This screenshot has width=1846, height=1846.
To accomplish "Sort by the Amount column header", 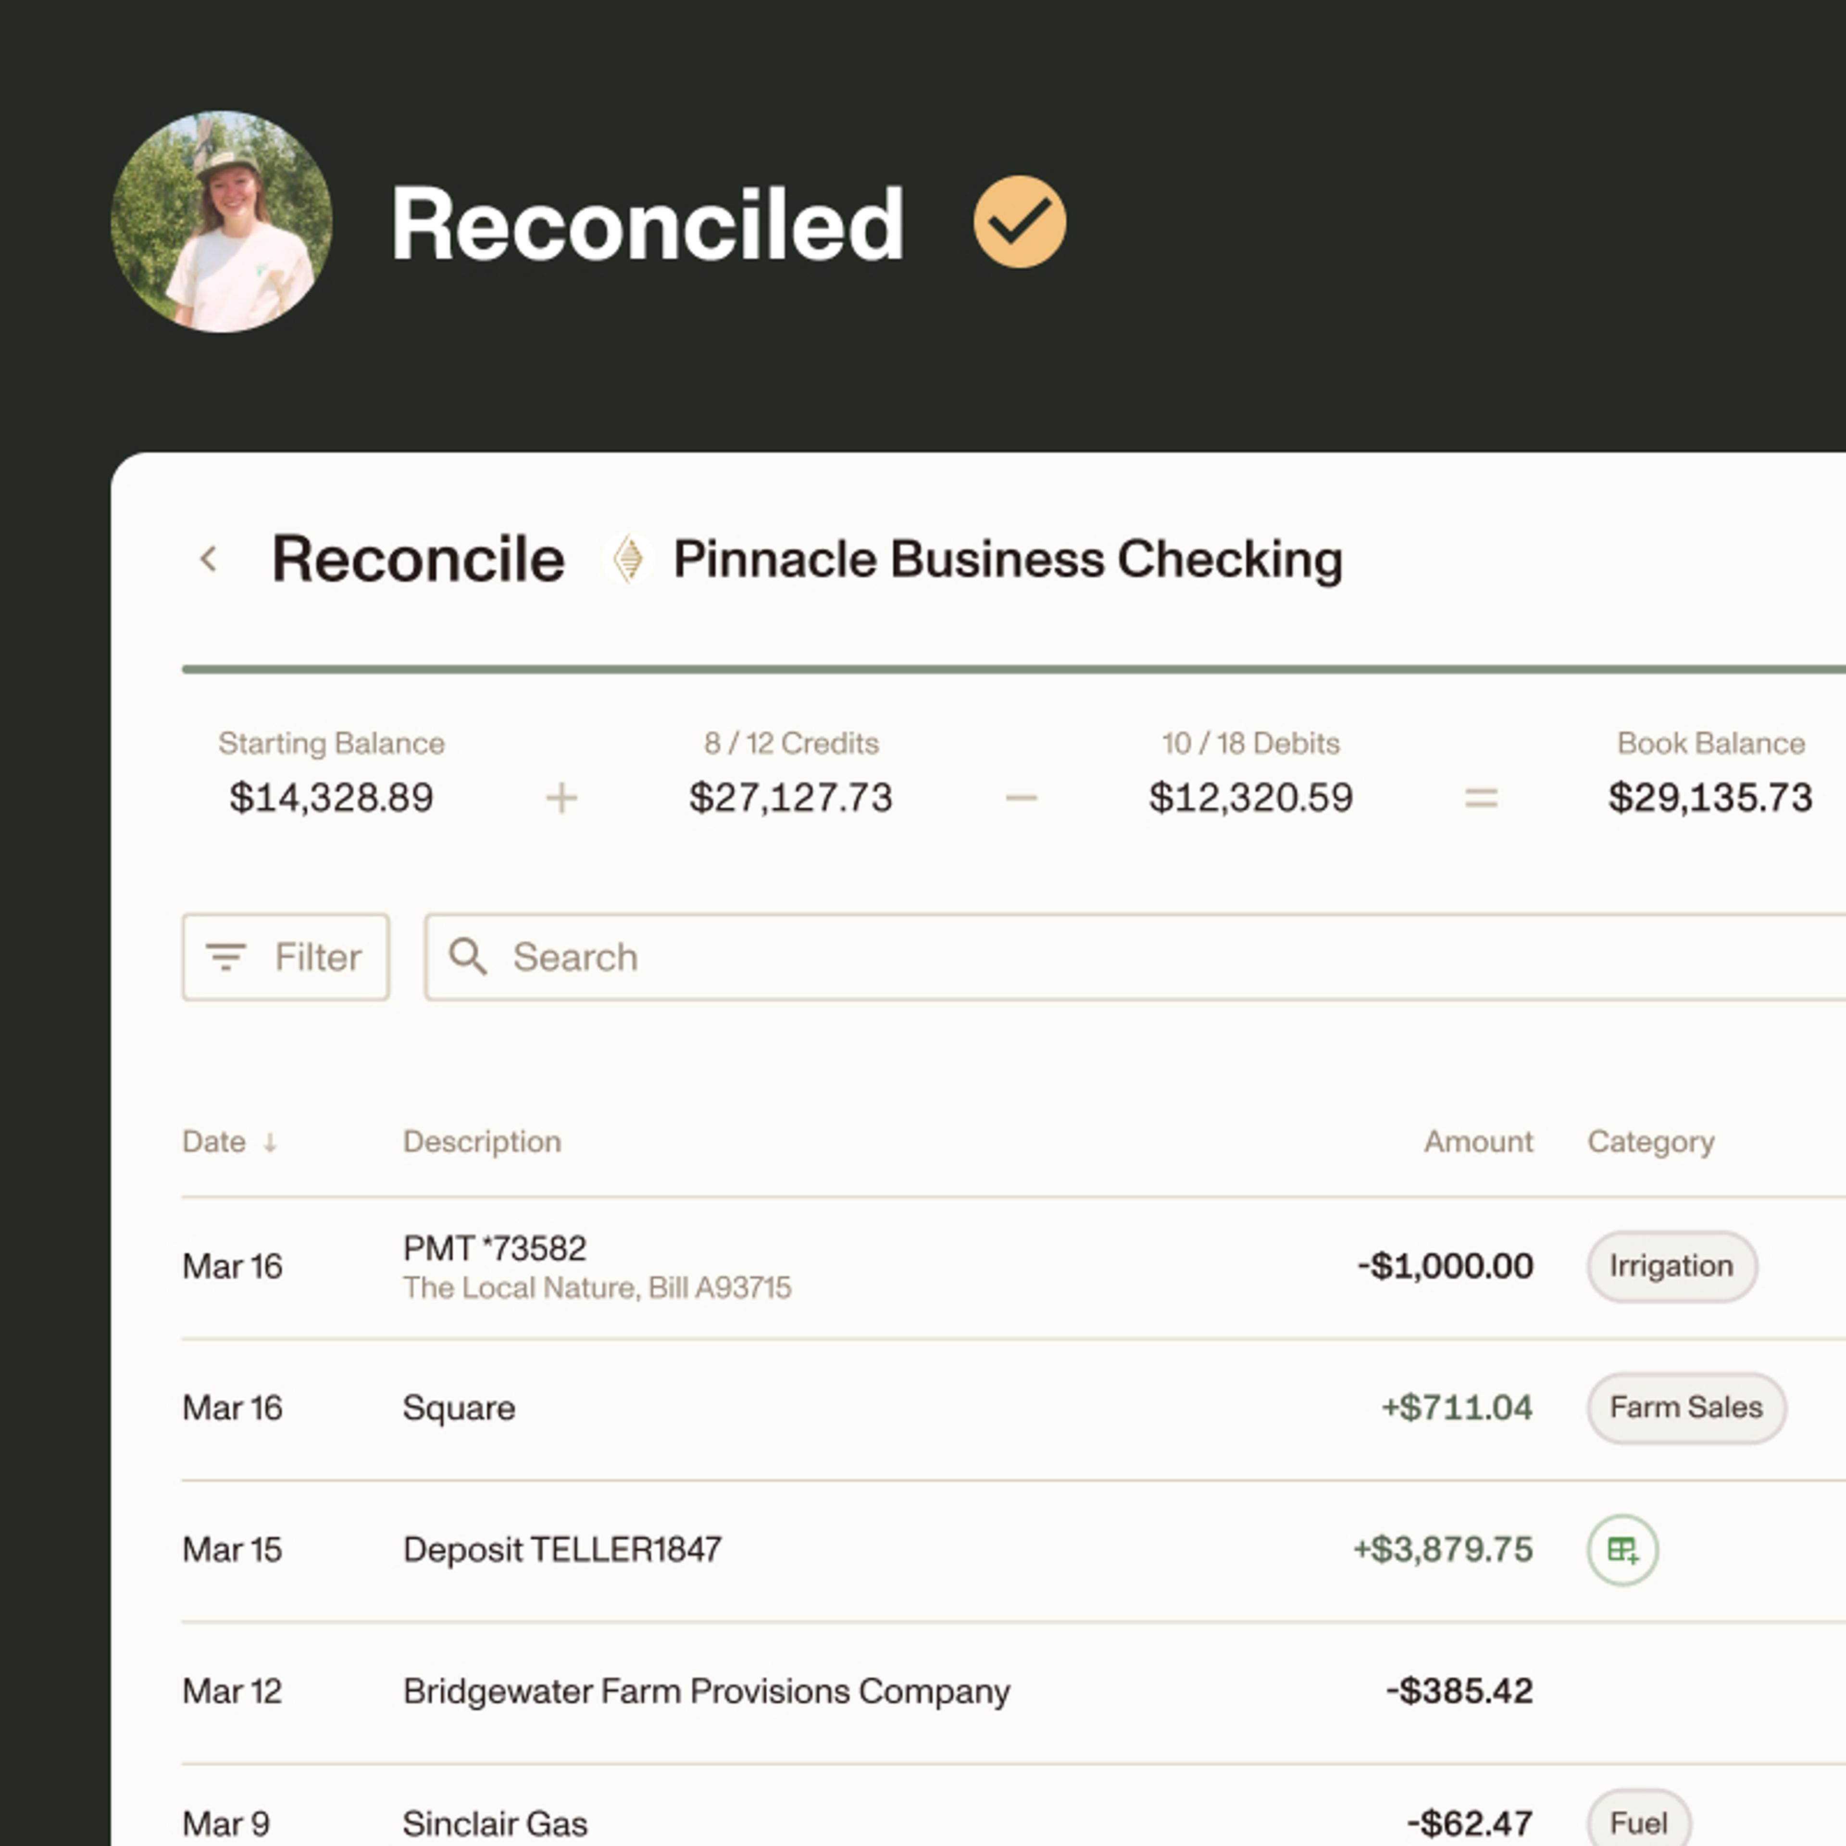I will tap(1478, 1142).
